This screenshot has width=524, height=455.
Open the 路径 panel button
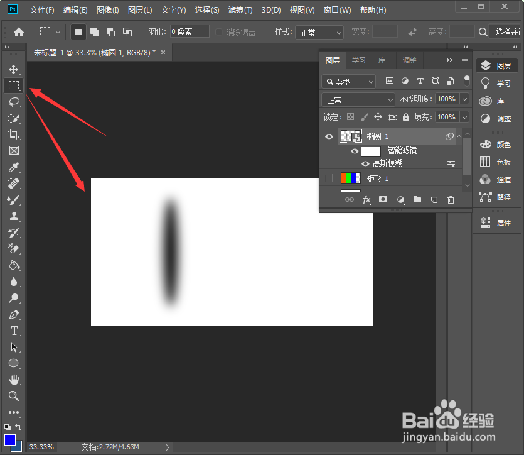point(496,197)
